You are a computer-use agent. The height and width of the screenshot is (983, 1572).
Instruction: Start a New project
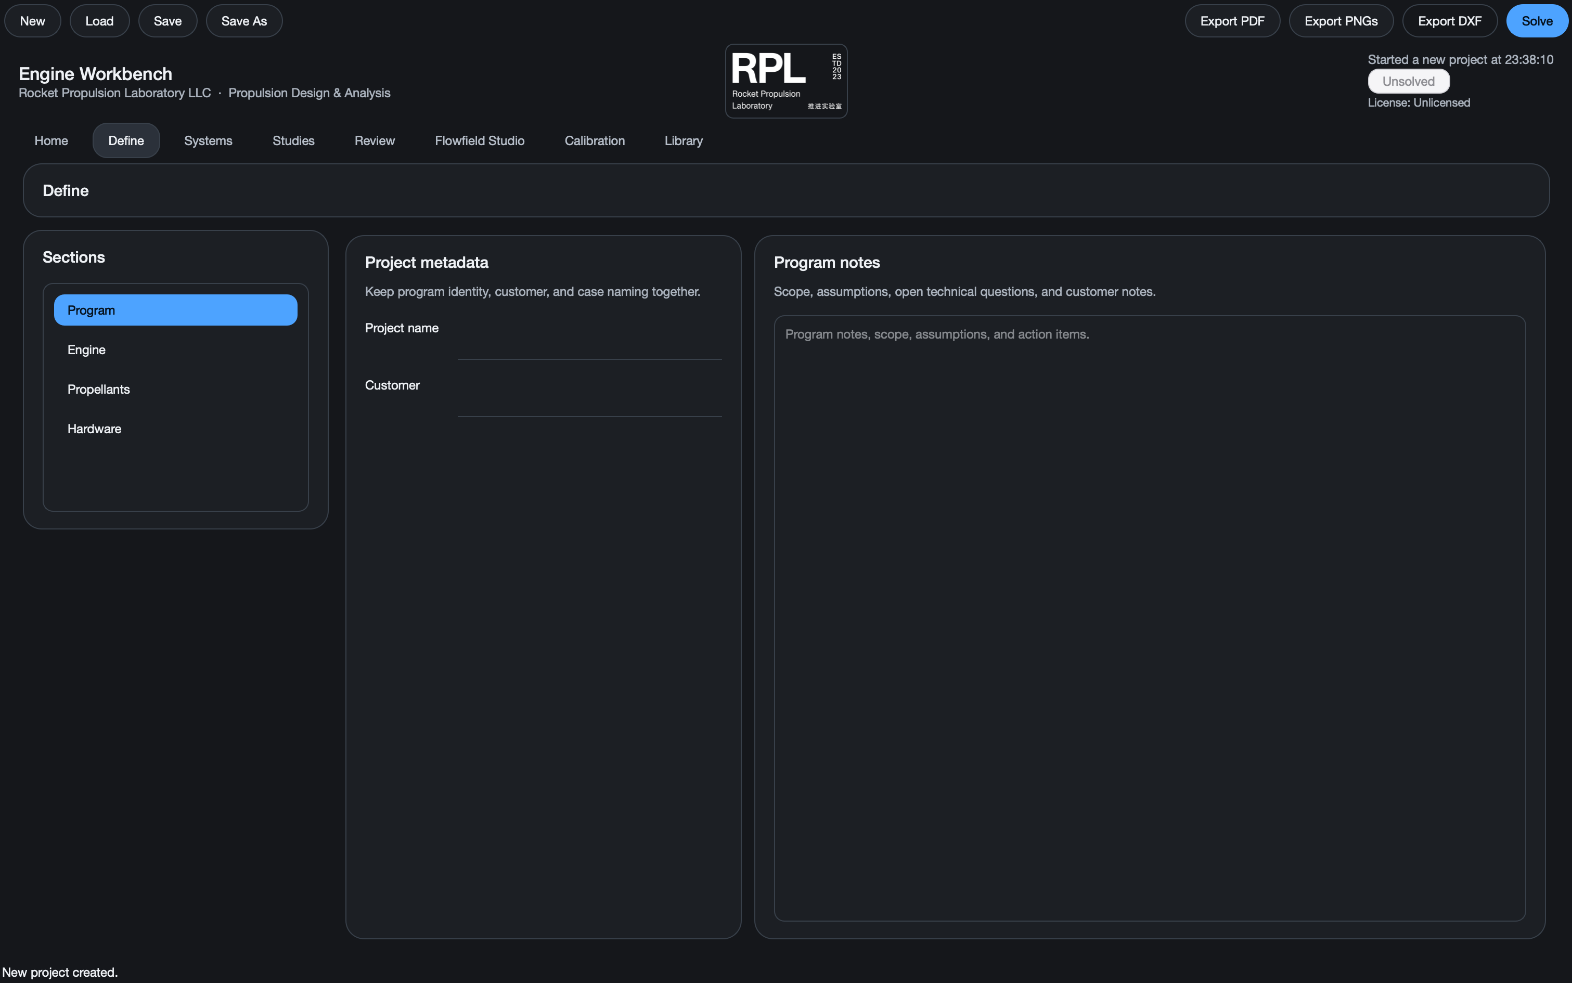(32, 21)
